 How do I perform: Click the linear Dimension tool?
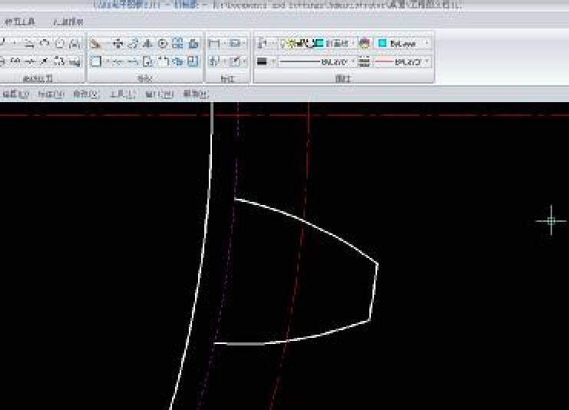pos(214,44)
